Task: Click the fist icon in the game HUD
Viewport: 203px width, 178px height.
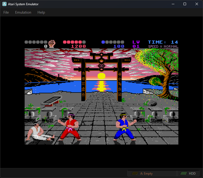Action: [52, 44]
